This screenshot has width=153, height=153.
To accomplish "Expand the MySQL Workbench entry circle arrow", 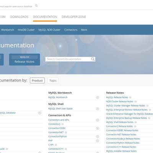I will (98, 98).
